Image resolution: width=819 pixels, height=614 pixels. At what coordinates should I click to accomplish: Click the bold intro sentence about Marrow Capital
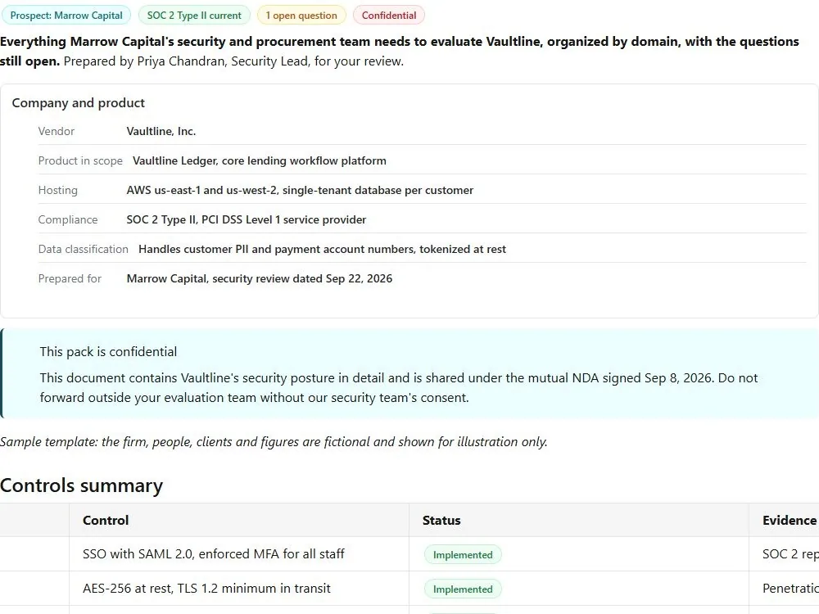pos(400,51)
